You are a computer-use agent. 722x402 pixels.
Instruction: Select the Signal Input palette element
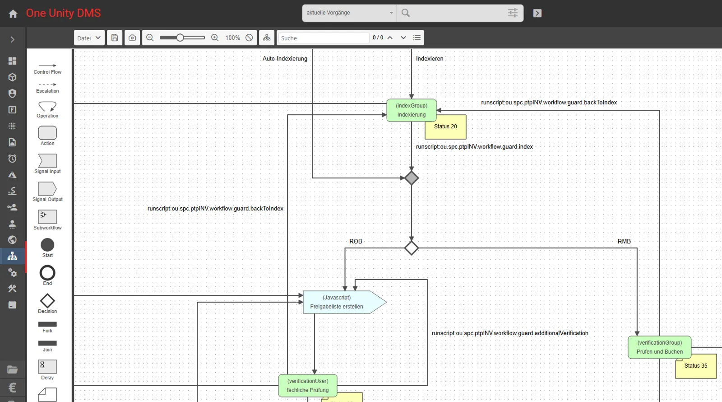coord(47,164)
